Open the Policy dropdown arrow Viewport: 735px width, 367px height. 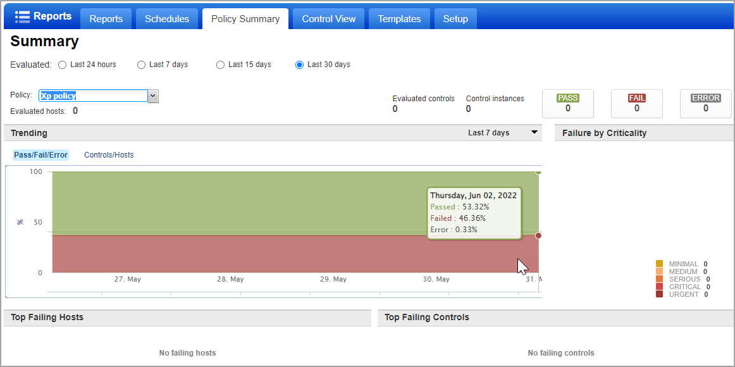[152, 95]
